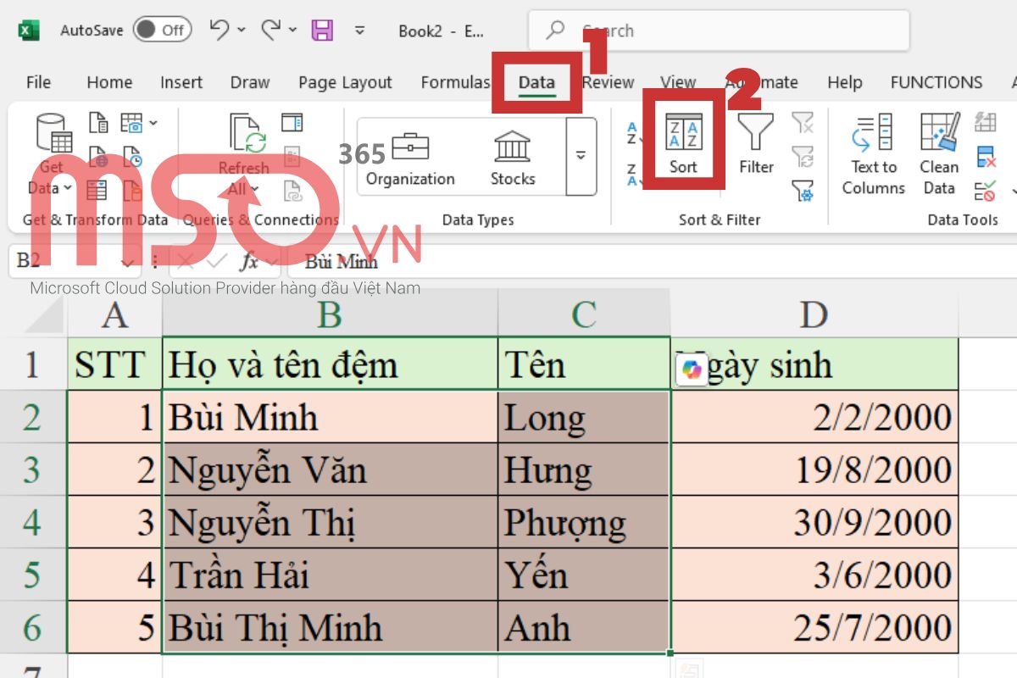Save the workbook with the floppy icon
This screenshot has width=1017, height=678.
[322, 31]
